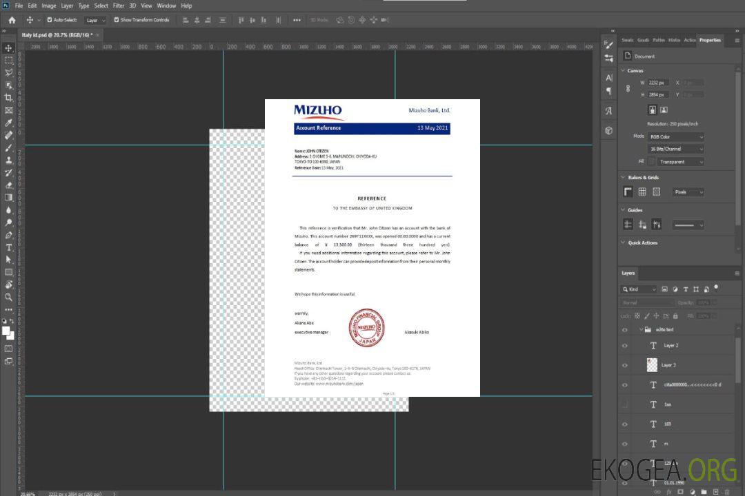Open the Image menu
This screenshot has height=496, width=745.
click(49, 6)
